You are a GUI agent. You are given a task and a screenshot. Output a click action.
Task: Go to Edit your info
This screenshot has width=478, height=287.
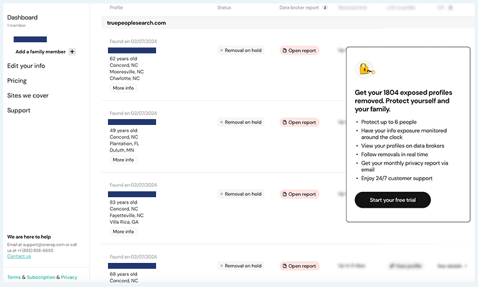26,66
